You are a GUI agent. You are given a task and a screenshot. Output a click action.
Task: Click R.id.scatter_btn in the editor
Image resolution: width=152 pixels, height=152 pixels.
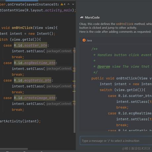30,45
